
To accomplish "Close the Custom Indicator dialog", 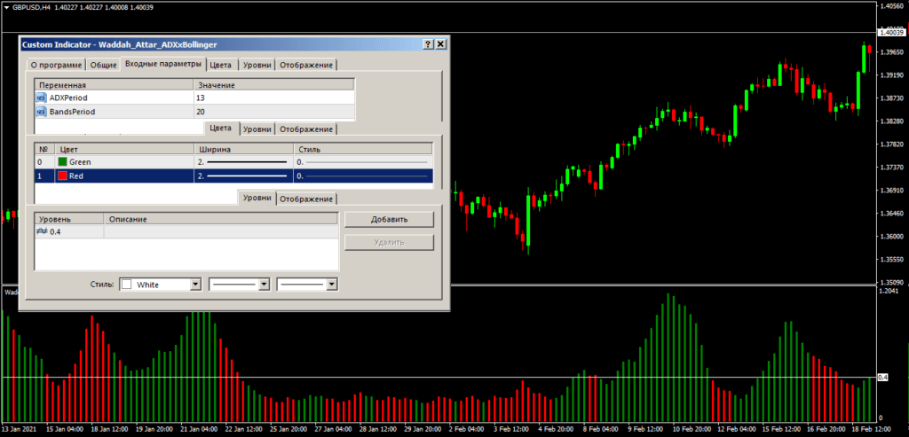I will (440, 44).
